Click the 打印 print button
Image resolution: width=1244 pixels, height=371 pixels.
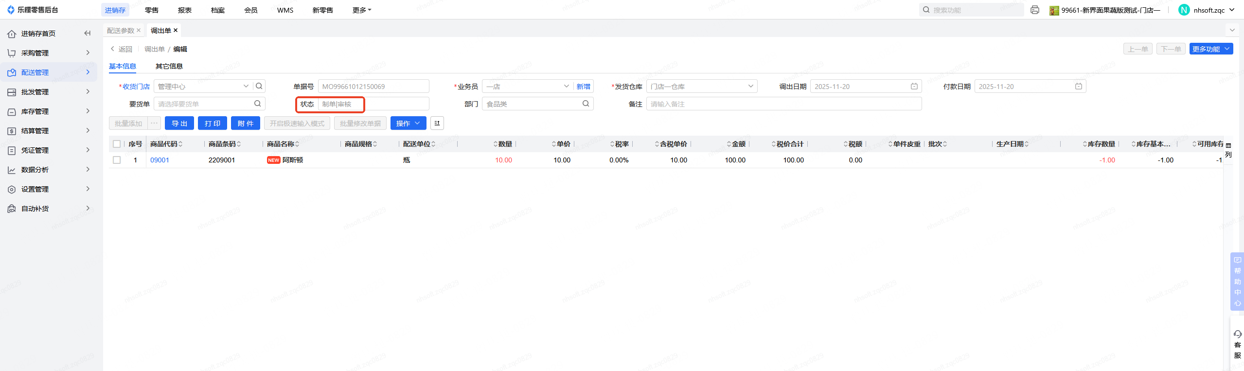pos(213,123)
